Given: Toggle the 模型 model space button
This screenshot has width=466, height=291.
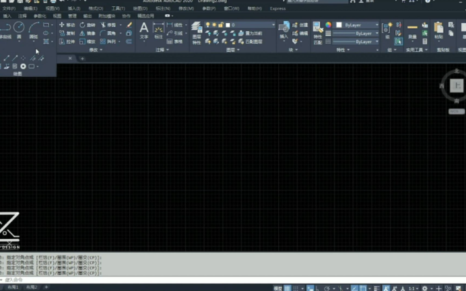Looking at the screenshot, I should click(277, 288).
